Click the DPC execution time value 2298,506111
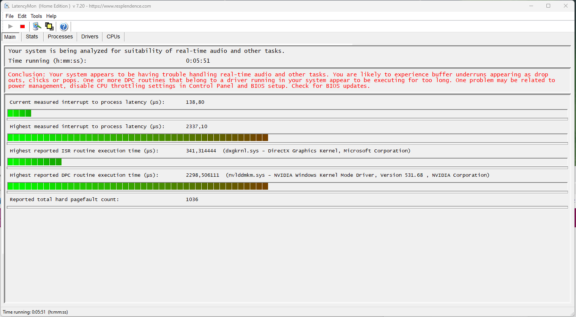The height and width of the screenshot is (317, 576). [x=203, y=175]
